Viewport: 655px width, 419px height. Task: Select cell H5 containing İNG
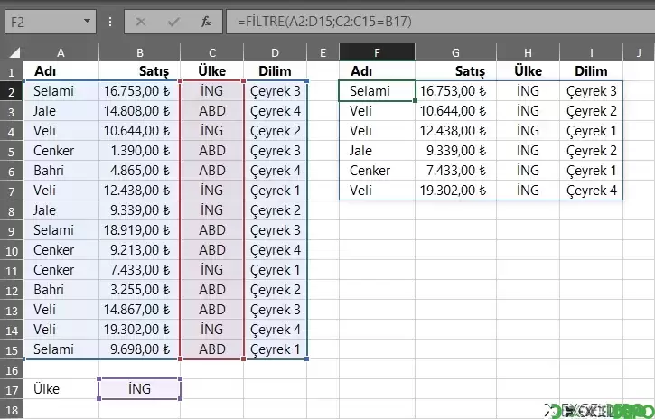(528, 151)
